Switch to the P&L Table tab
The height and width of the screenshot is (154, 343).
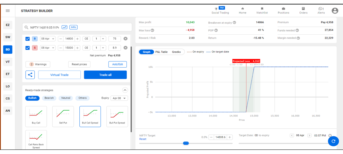point(161,52)
